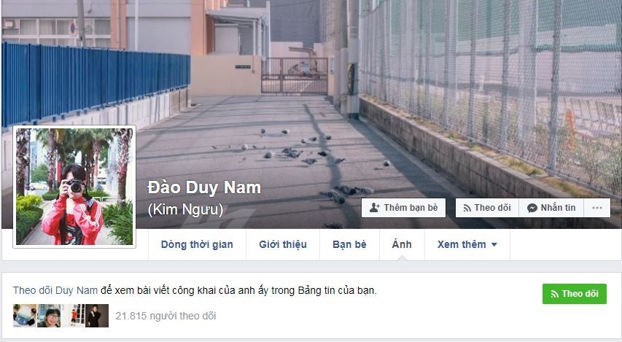Click the green Theo dõi button
This screenshot has width=622, height=342.
click(x=575, y=294)
